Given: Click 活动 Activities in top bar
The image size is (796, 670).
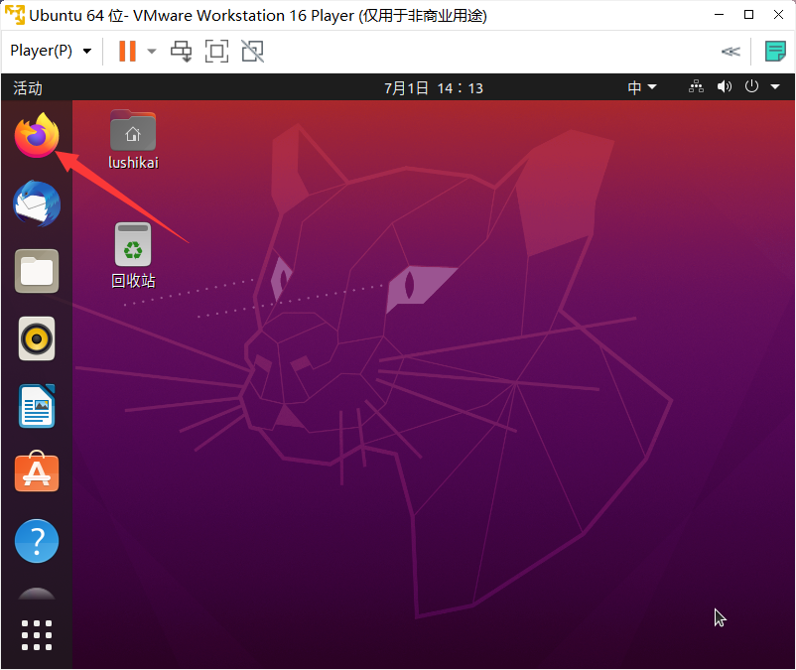Looking at the screenshot, I should click(x=28, y=88).
